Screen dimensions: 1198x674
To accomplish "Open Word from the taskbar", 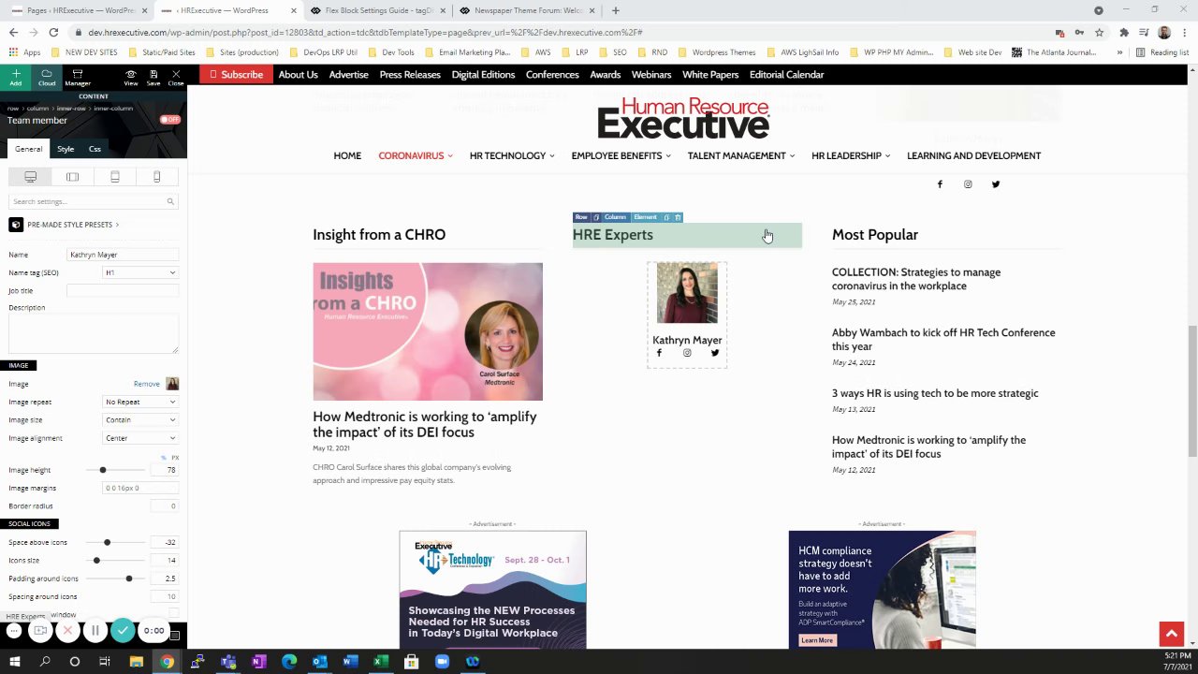I will 350,662.
